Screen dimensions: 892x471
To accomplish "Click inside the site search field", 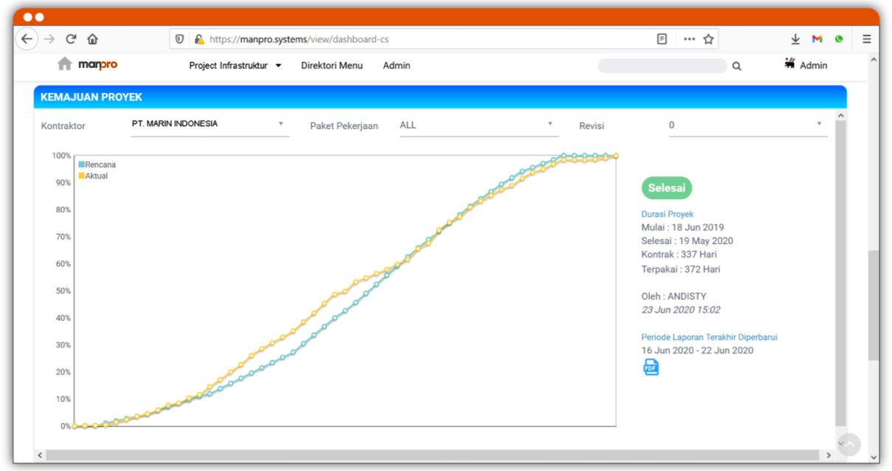I will 662,66.
